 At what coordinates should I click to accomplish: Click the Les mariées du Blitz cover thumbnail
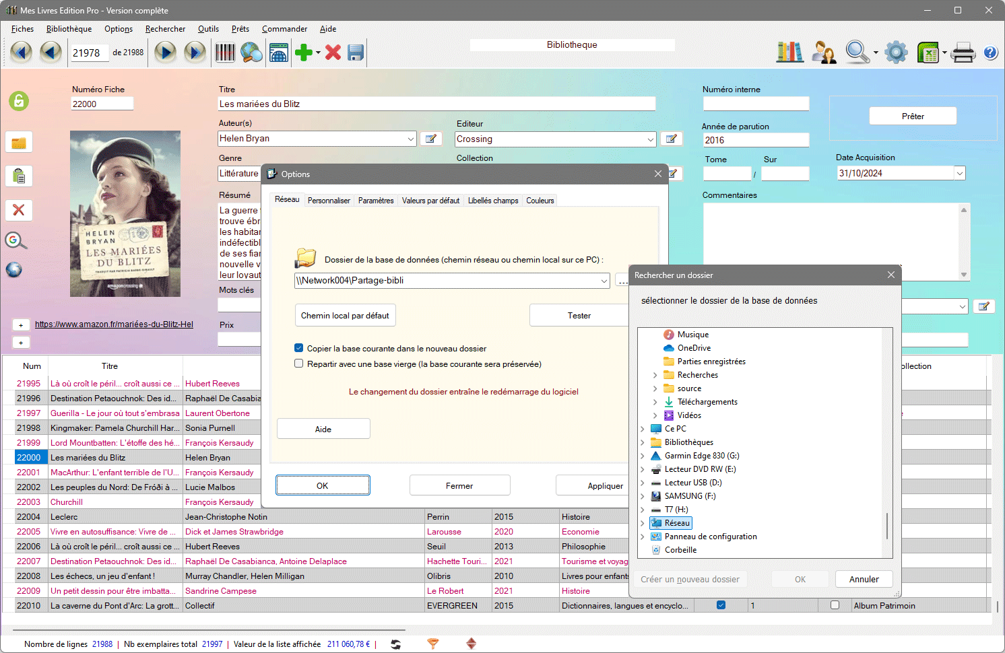coord(125,213)
